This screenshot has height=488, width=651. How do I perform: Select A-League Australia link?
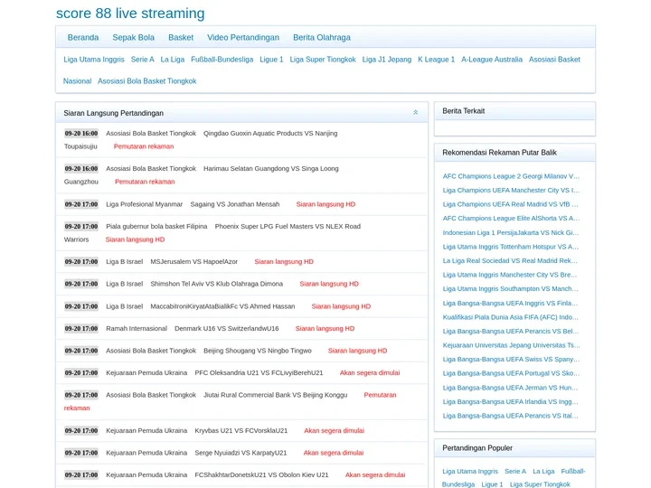492,60
